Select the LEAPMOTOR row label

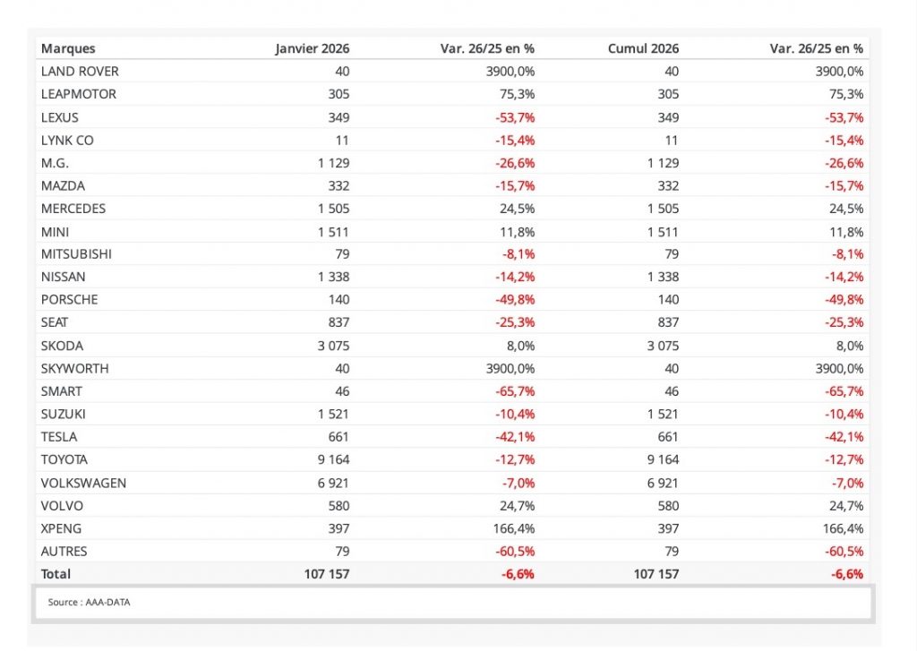tap(79, 94)
